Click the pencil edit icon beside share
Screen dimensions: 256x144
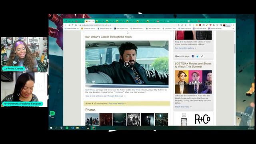point(202,56)
